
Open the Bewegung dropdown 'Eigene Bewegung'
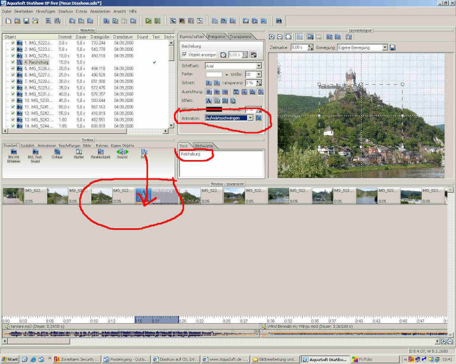click(x=385, y=47)
